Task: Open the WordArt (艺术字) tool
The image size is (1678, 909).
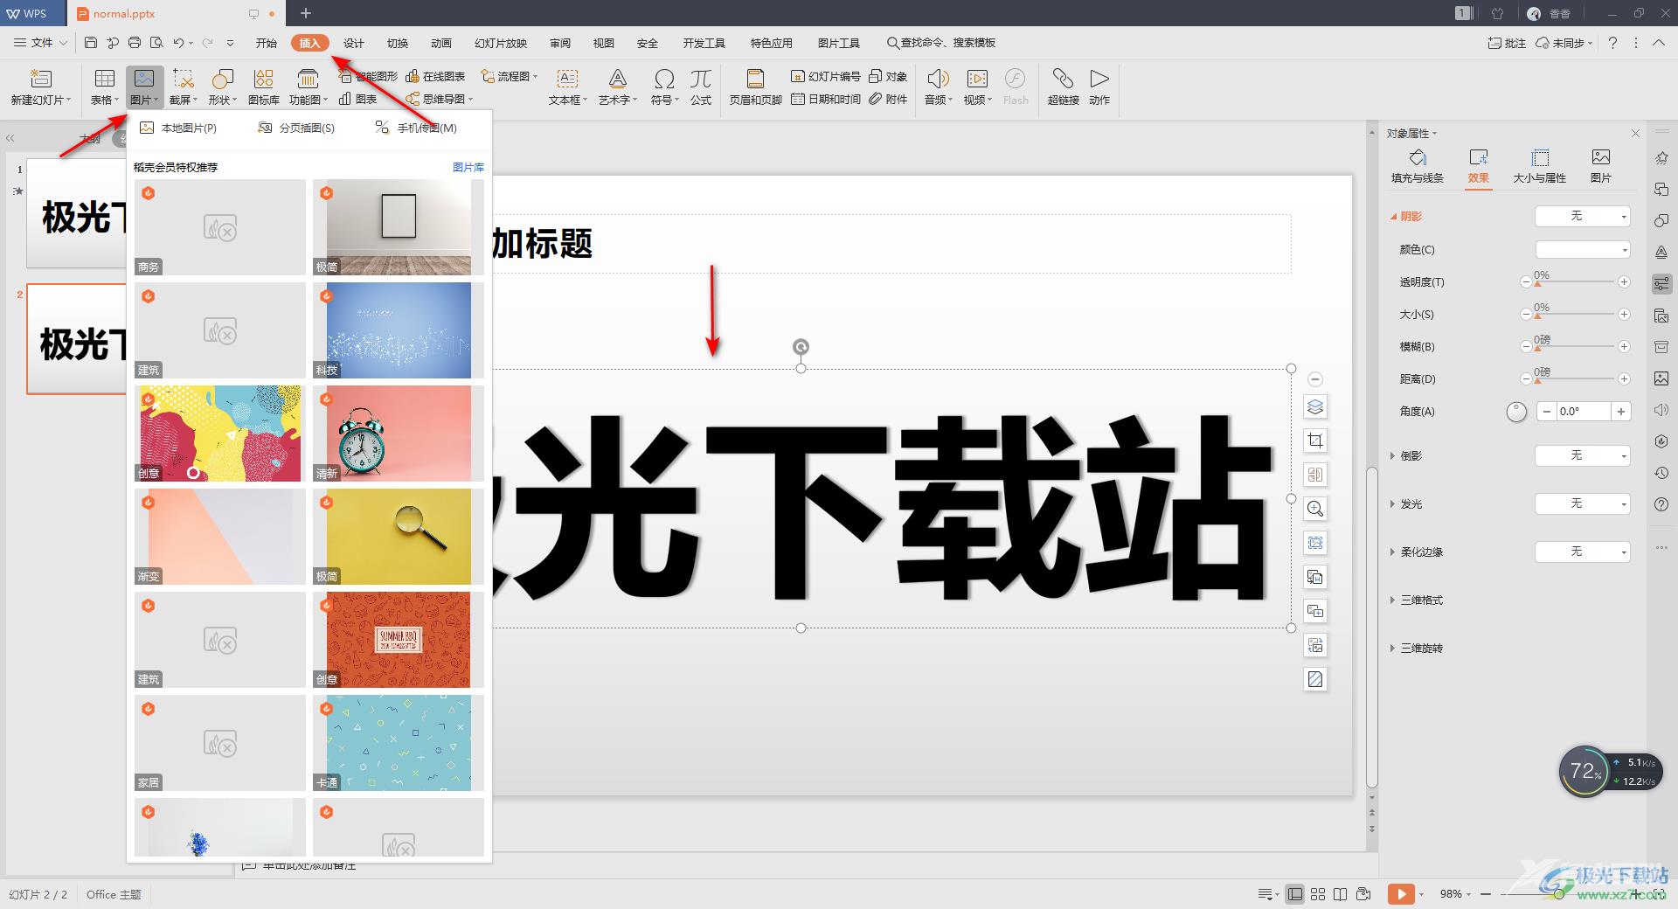Action: (617, 87)
